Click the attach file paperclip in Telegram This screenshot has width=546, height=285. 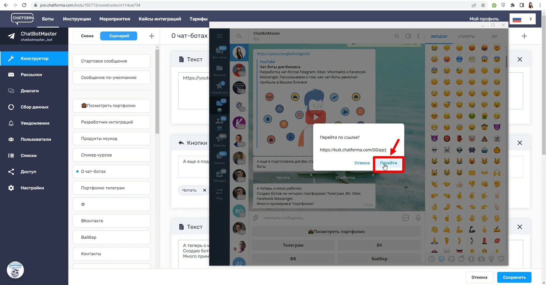255,218
